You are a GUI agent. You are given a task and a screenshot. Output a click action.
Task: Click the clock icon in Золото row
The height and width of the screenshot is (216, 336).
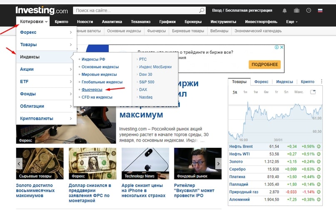point(319,161)
